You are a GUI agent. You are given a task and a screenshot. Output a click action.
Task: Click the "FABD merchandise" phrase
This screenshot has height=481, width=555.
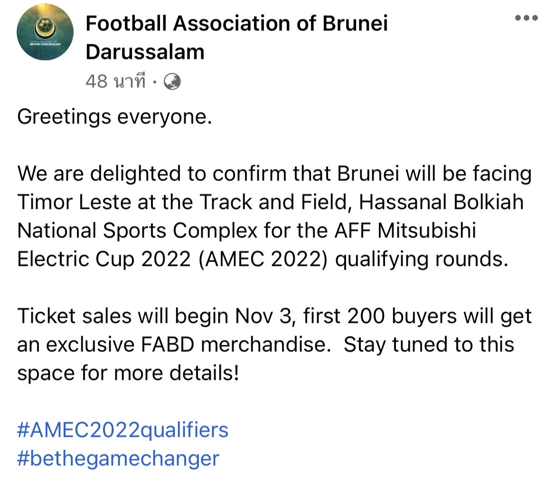(254, 345)
